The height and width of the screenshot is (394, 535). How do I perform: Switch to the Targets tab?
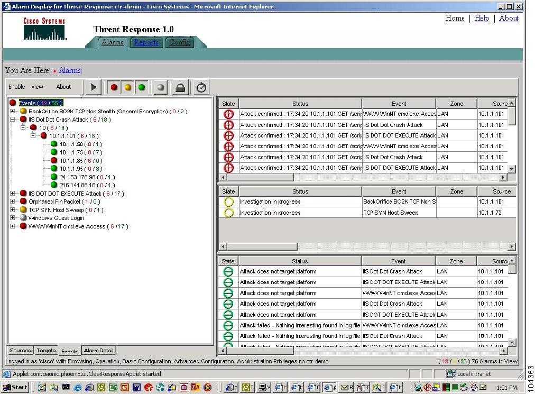(46, 350)
